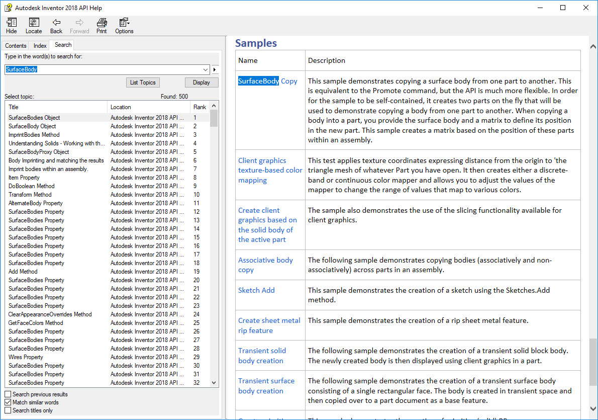The image size is (598, 420).
Task: Open the Options toolbar menu
Action: point(124,26)
